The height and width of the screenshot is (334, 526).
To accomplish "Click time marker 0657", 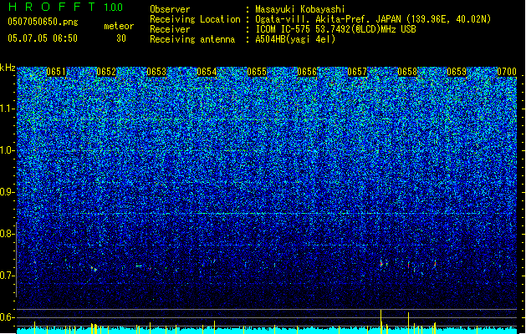I will [x=357, y=72].
